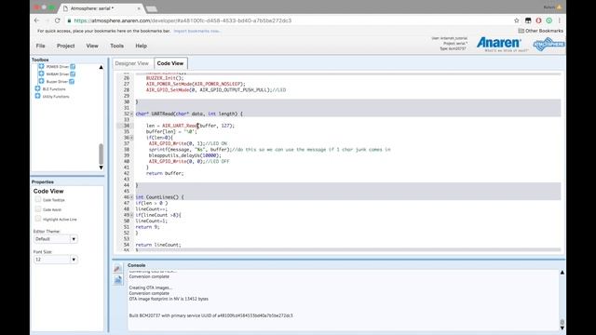Click the Toolbox scroll down arrow
The height and width of the screenshot is (335, 596).
pos(102,167)
